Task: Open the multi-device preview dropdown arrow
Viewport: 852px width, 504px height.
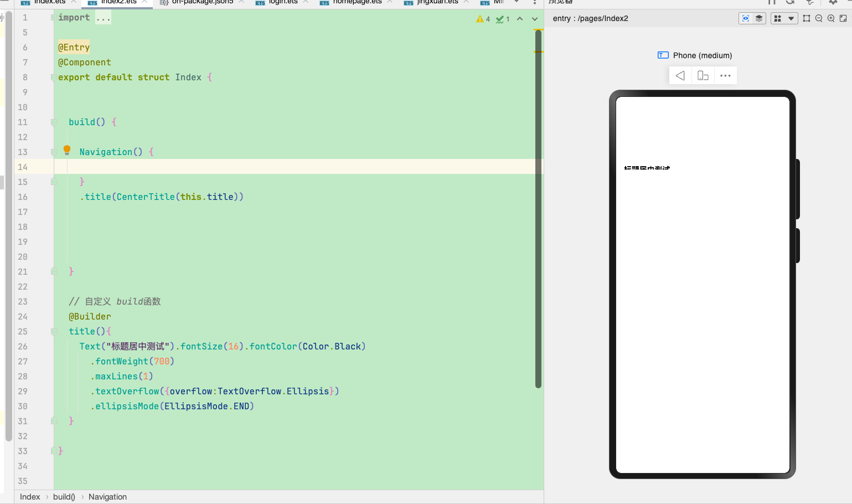Action: [x=791, y=18]
